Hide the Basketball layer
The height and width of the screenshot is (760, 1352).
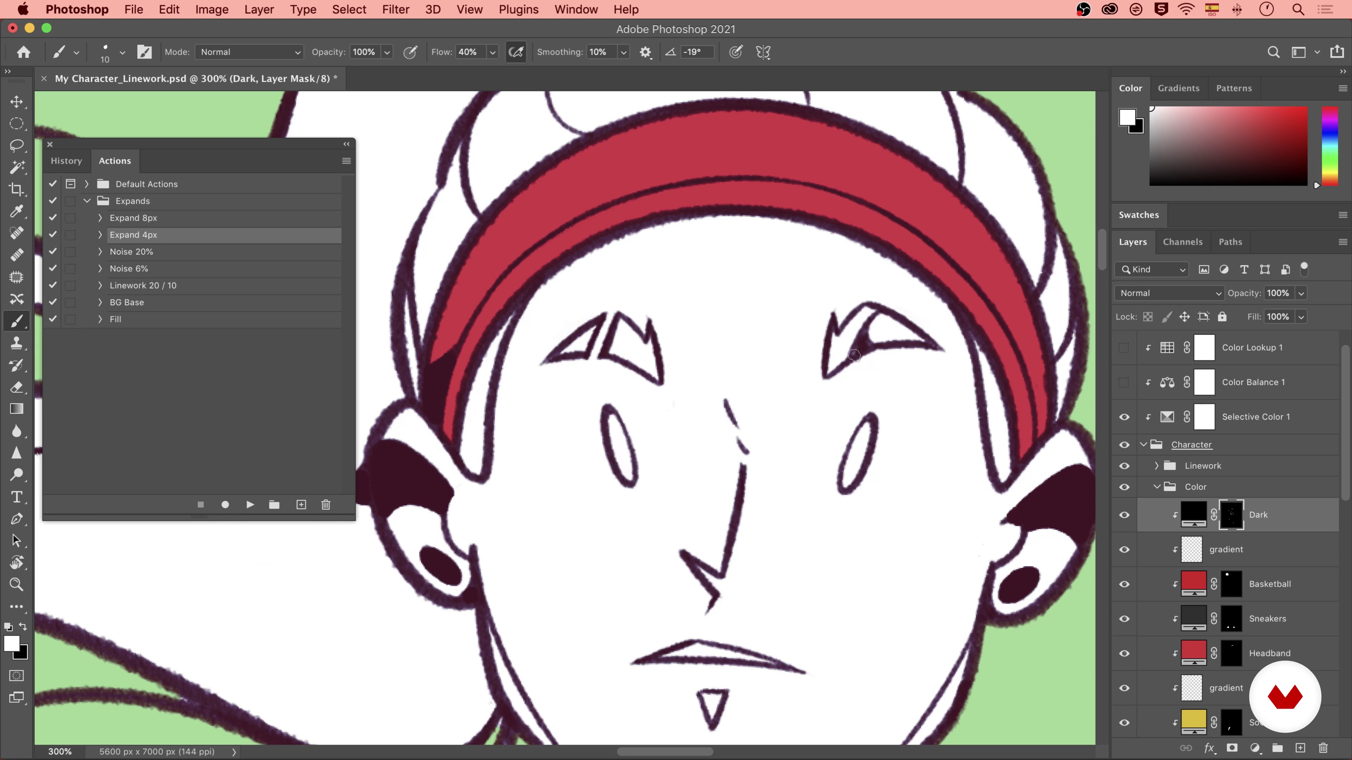[1124, 584]
